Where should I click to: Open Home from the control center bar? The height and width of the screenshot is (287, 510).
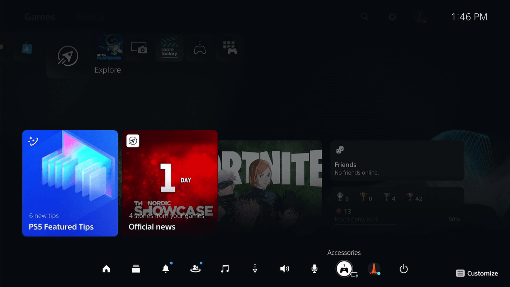coord(106,269)
